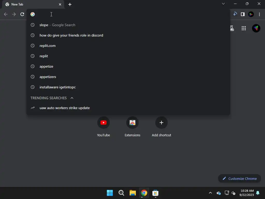Show hidden system tray icons

(x=210, y=193)
